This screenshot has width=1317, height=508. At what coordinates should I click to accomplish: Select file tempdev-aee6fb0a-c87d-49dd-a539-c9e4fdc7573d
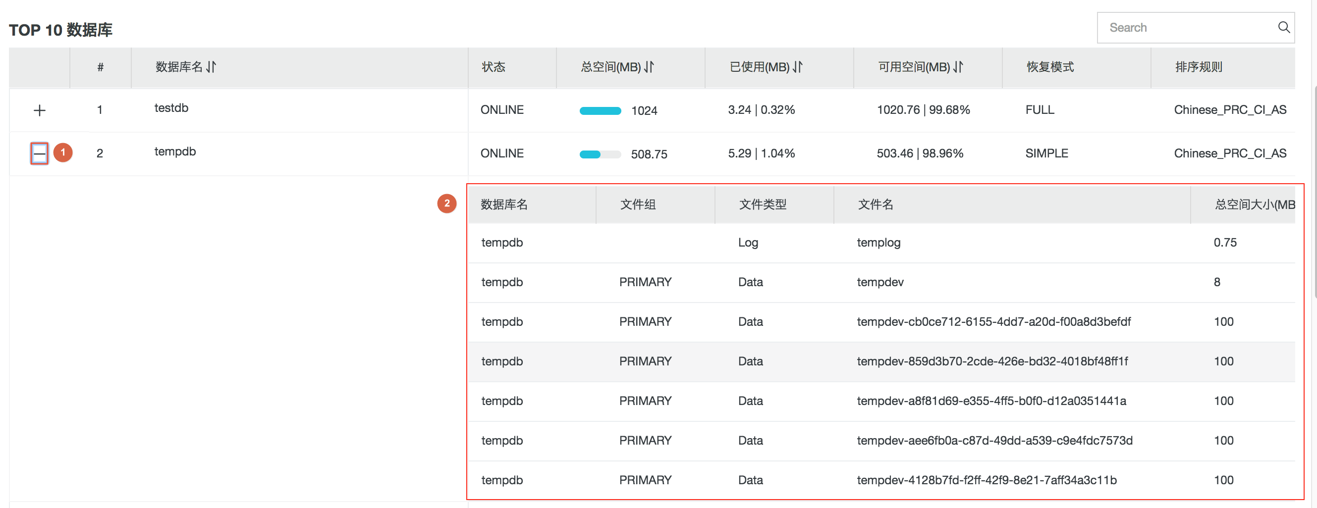[994, 441]
